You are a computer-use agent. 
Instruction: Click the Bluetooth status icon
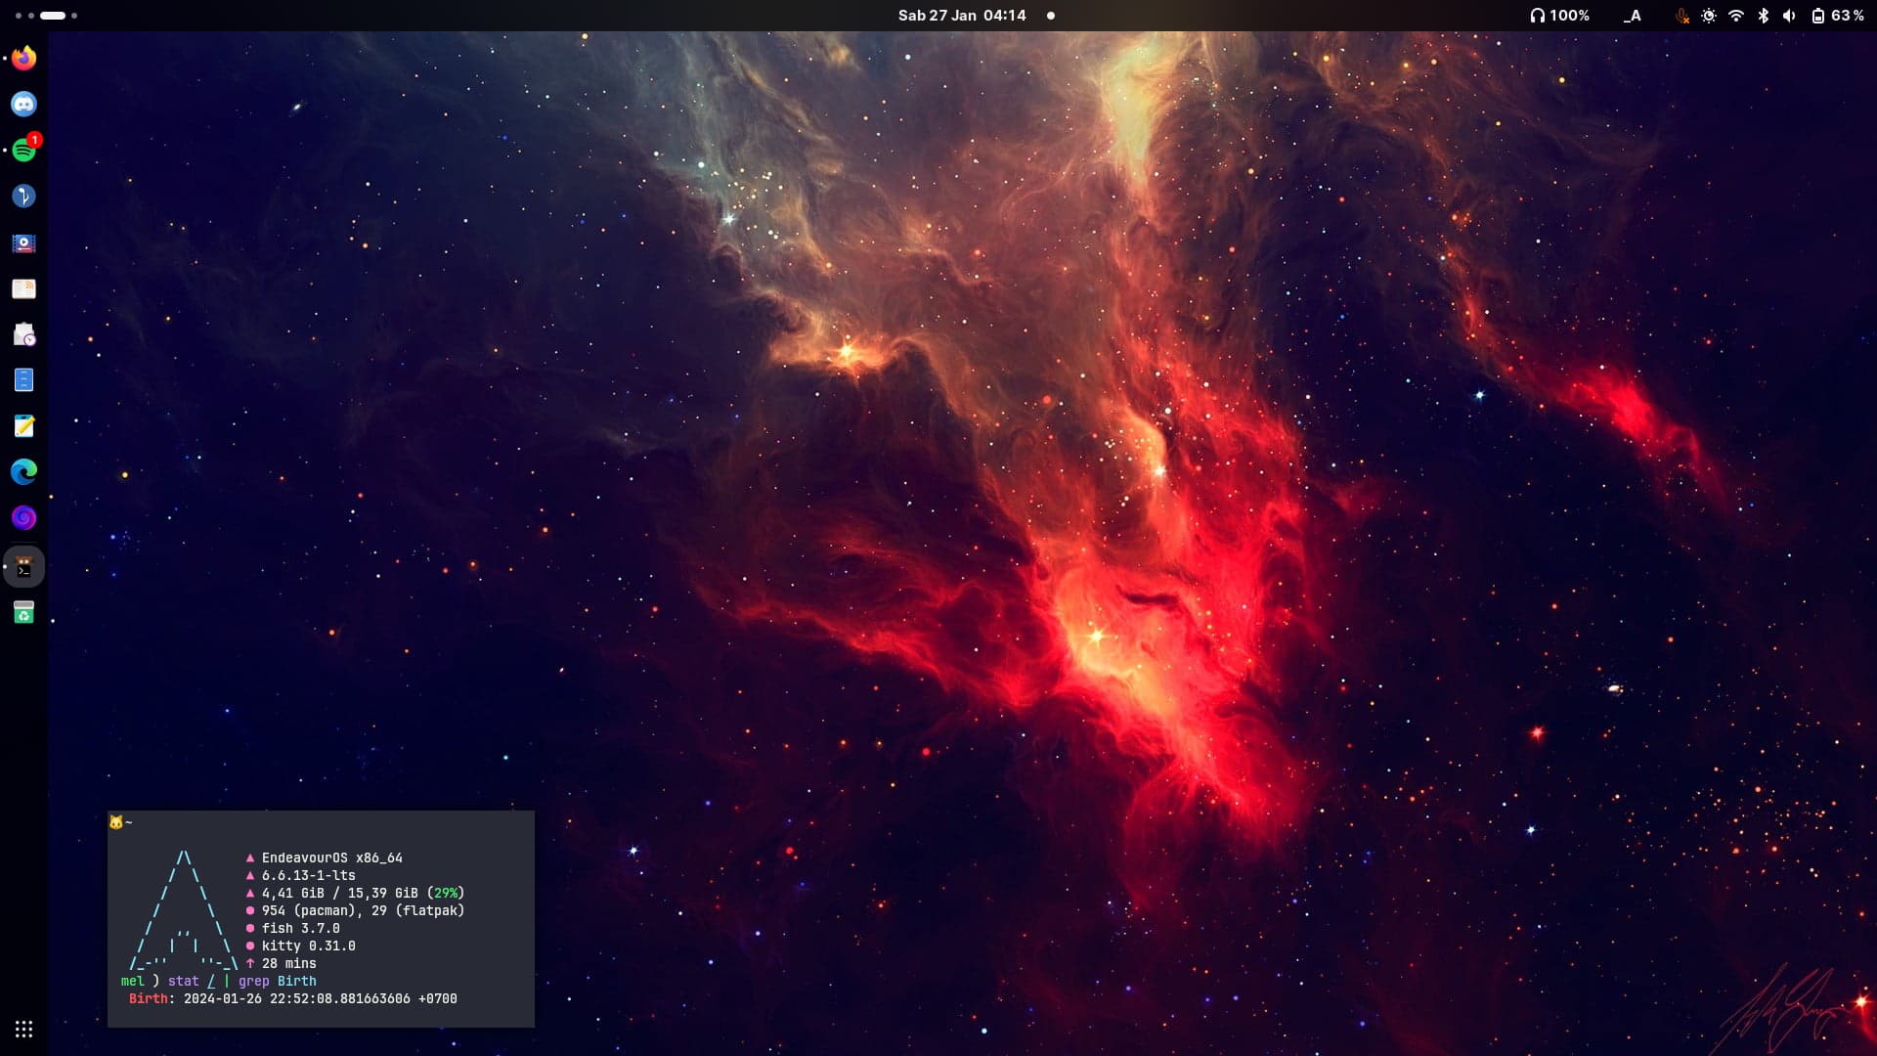point(1763,16)
